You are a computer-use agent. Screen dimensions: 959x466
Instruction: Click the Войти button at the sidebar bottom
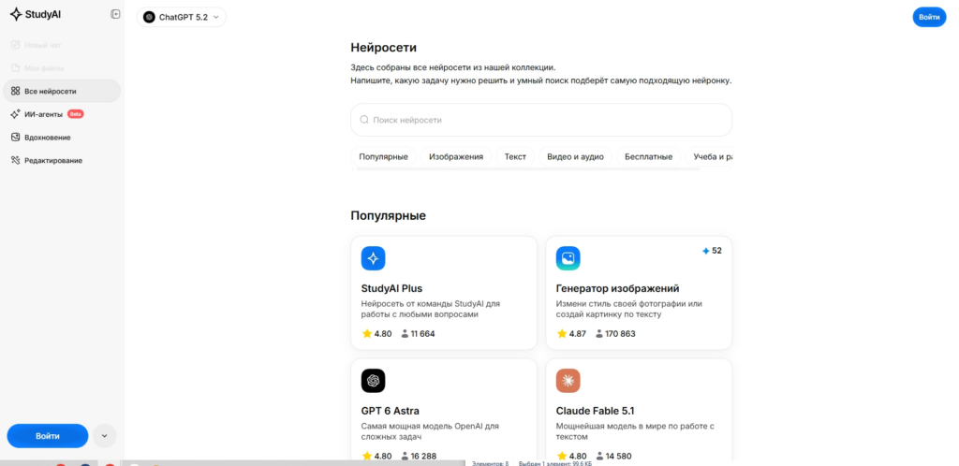click(48, 436)
